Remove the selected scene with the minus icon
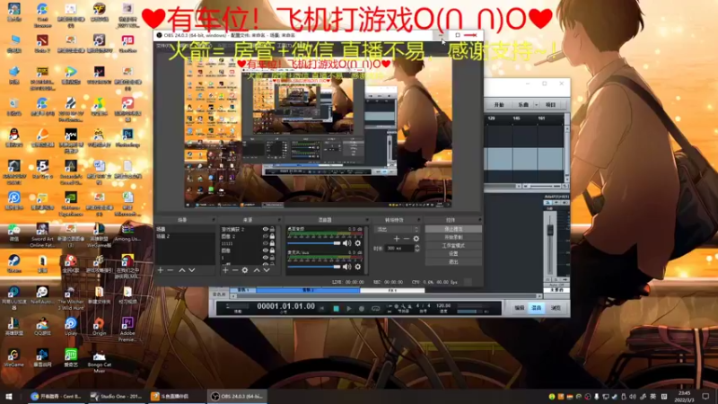 coord(171,270)
